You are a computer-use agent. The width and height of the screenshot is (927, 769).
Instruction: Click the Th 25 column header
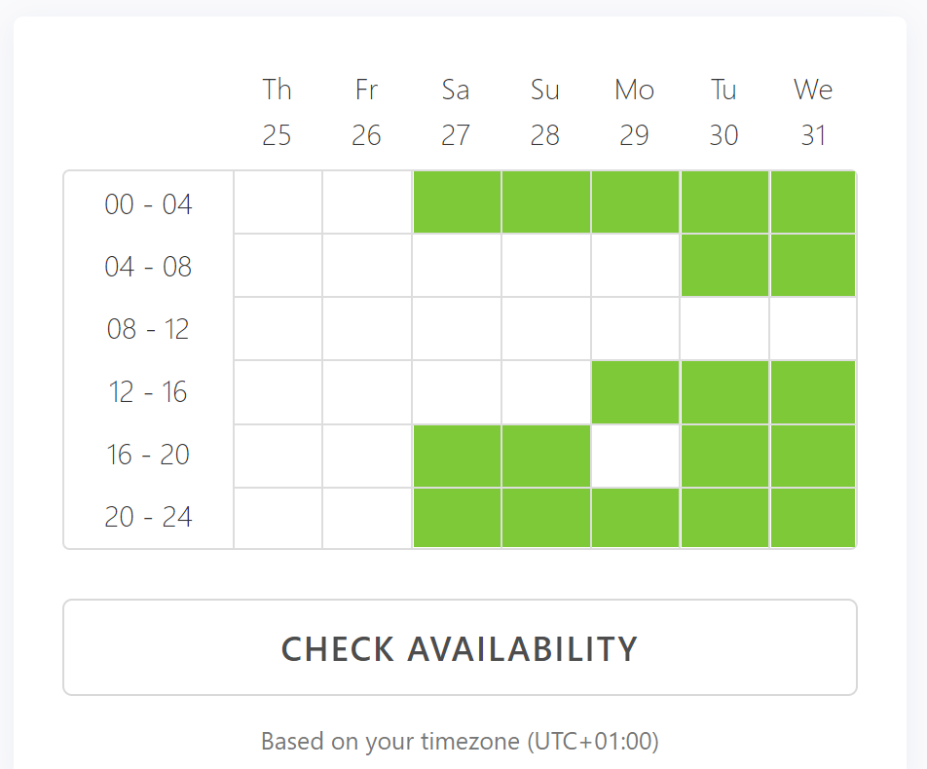[x=278, y=112]
